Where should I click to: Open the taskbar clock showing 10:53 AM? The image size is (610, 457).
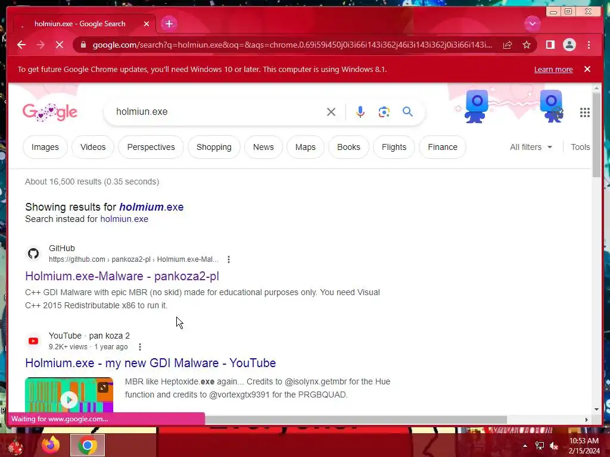(584, 446)
